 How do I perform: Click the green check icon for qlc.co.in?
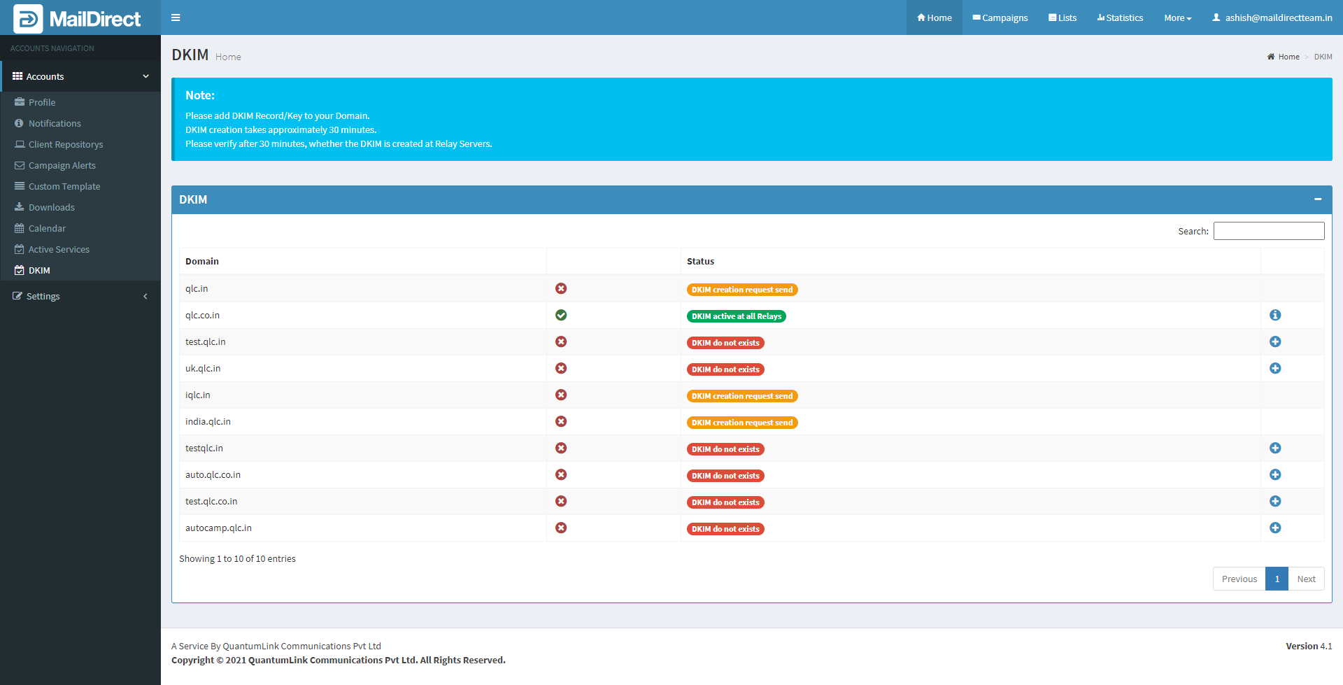[561, 315]
